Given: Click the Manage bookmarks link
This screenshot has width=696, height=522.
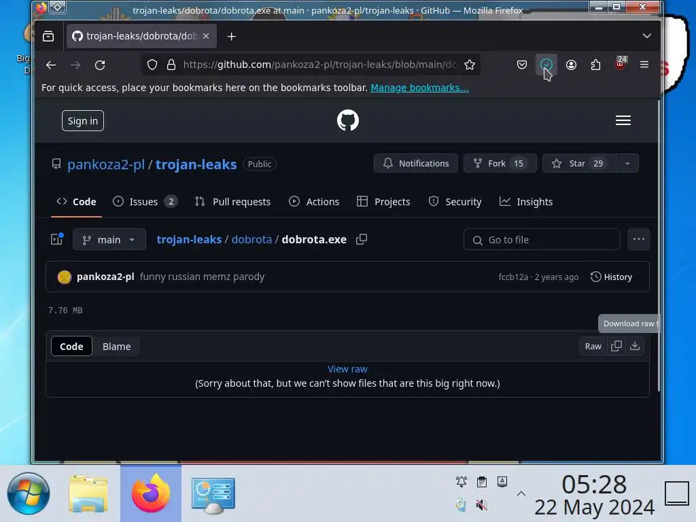Looking at the screenshot, I should (x=419, y=88).
